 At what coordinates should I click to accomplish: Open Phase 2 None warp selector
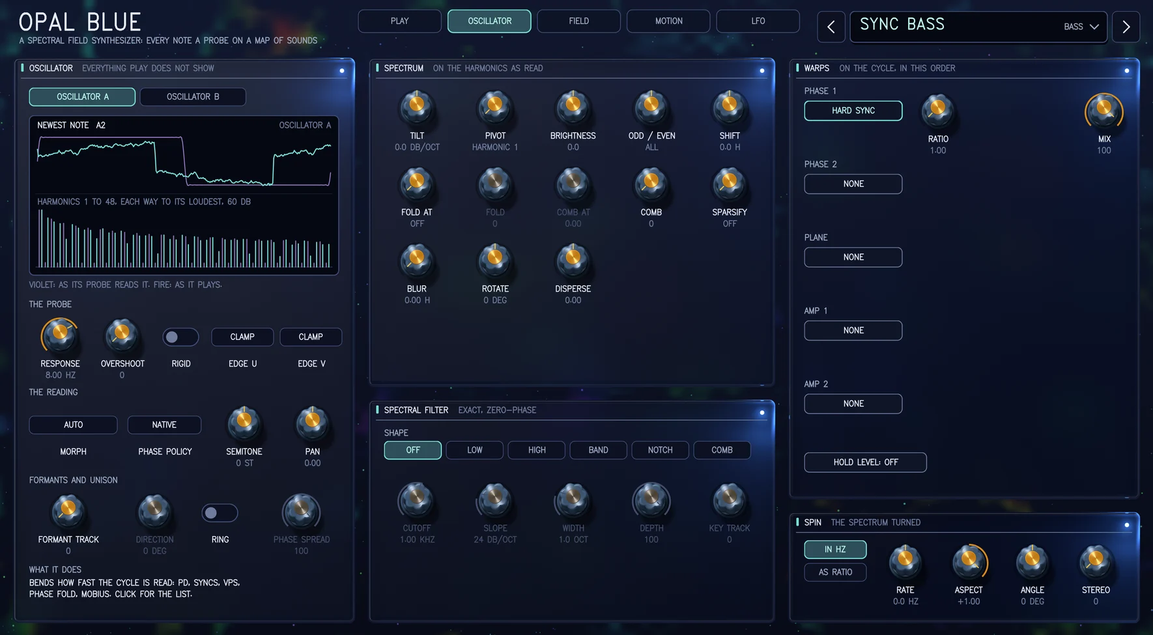[x=853, y=184]
